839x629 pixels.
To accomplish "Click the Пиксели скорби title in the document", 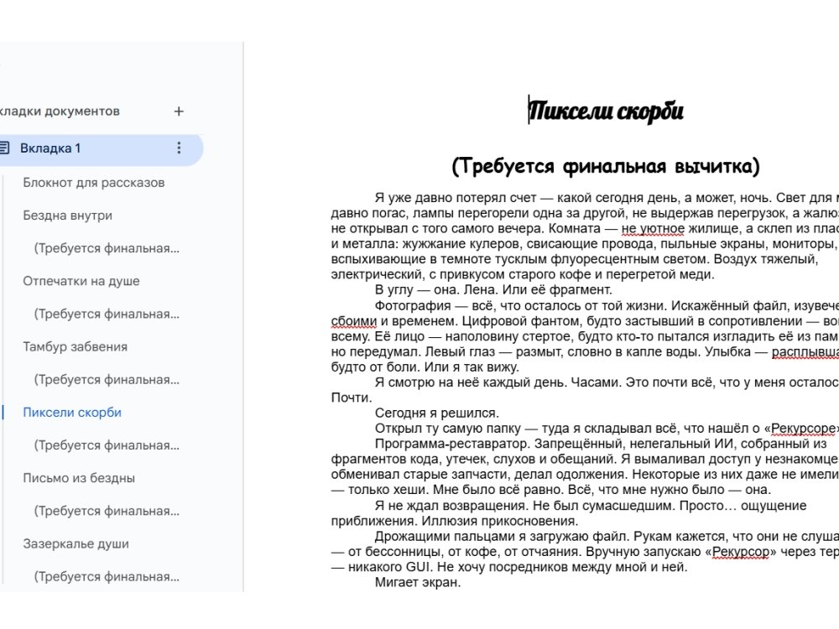I will pyautogui.click(x=605, y=111).
